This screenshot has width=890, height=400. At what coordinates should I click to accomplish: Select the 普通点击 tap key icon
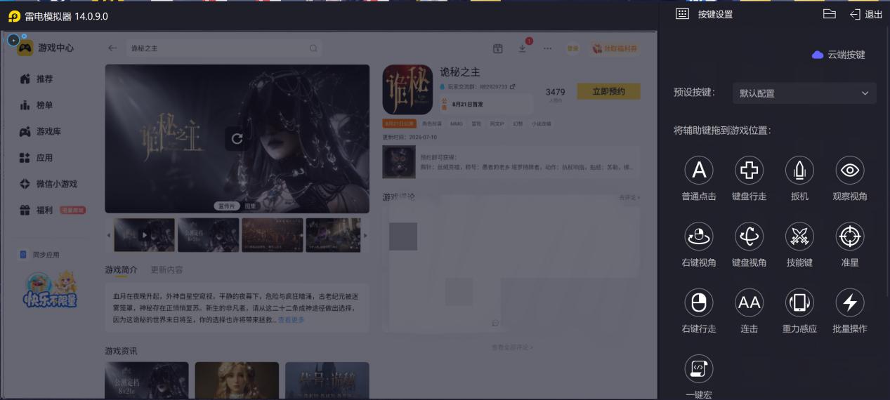699,170
